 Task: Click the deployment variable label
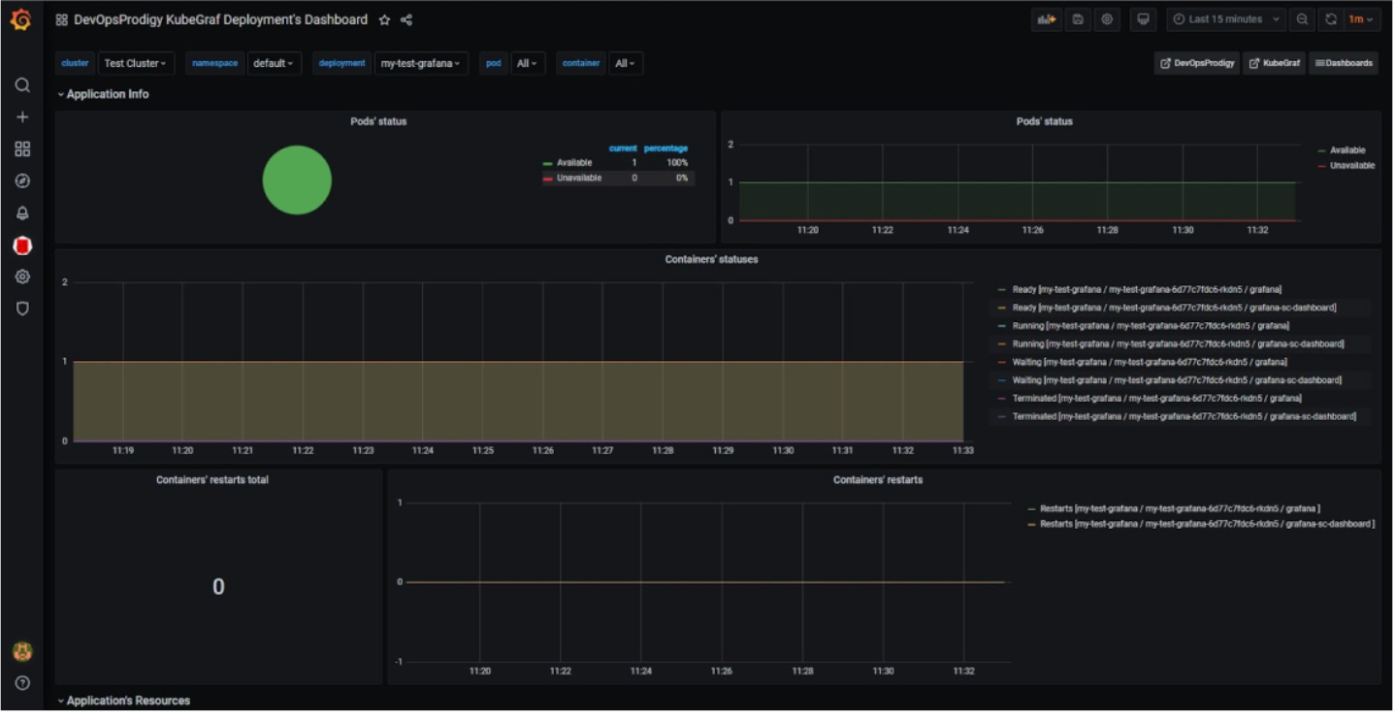(341, 63)
